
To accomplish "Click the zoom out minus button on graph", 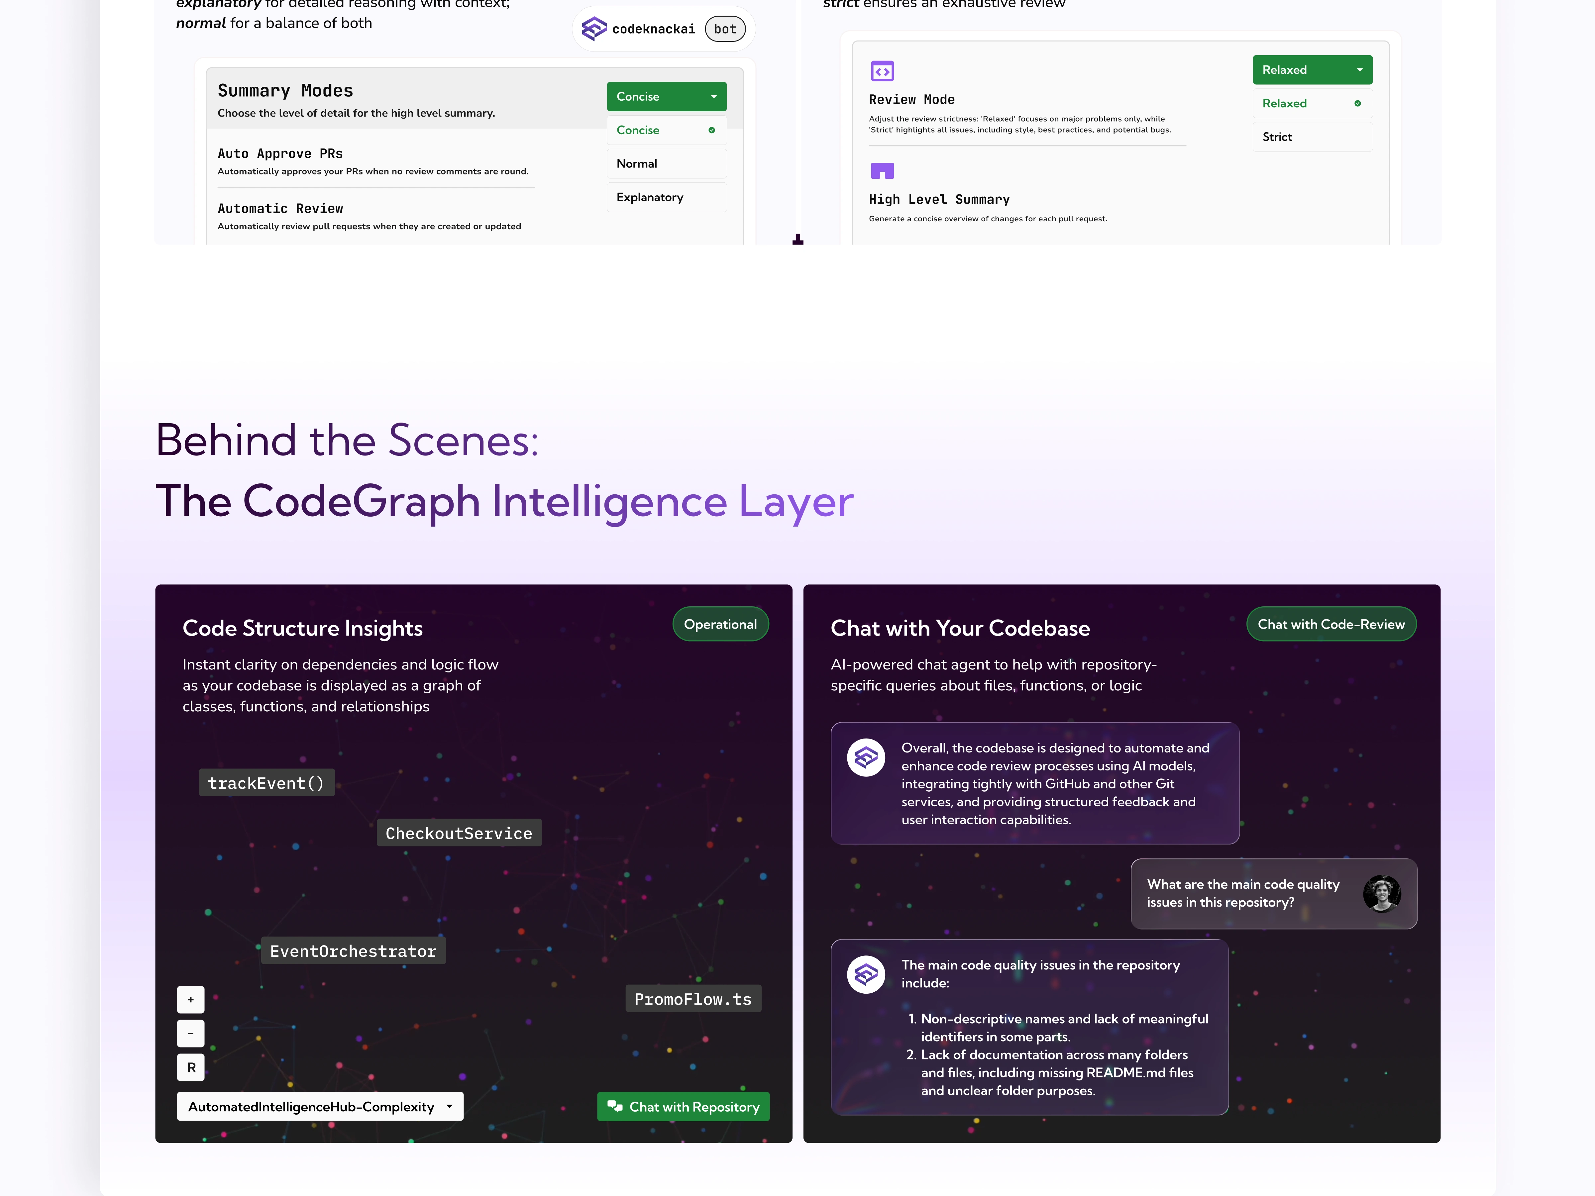I will [x=190, y=1034].
